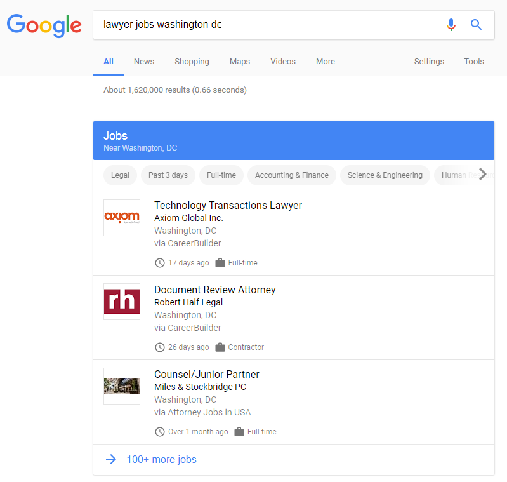This screenshot has height=482, width=507.
Task: Switch to the News tab
Action: tap(144, 61)
